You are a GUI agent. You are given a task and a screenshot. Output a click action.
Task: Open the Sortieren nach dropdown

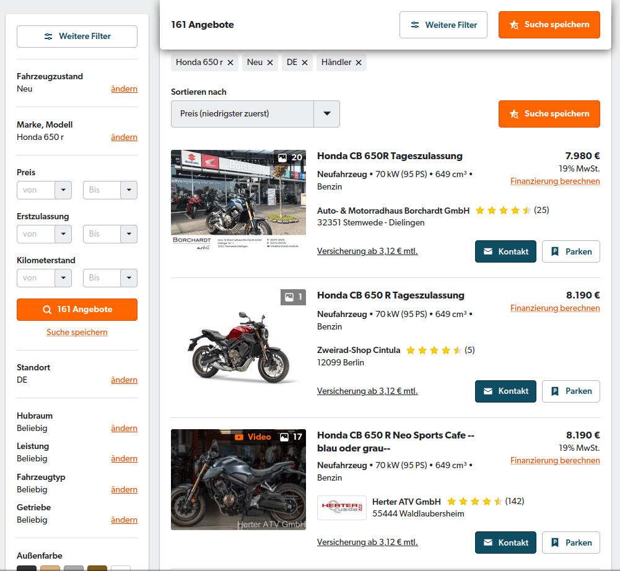click(x=255, y=114)
